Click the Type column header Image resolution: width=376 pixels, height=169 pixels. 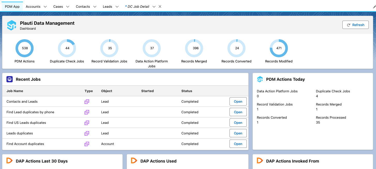(x=89, y=91)
